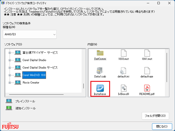Click the IvBios.dll file name label
The image size is (175, 131).
pos(123,94)
